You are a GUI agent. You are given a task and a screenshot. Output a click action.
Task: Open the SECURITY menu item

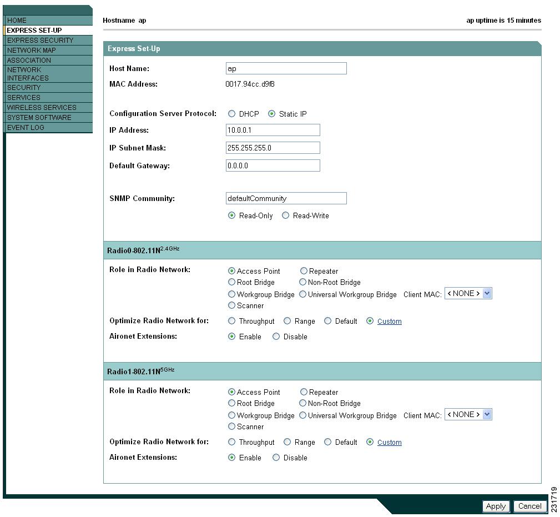click(48, 88)
